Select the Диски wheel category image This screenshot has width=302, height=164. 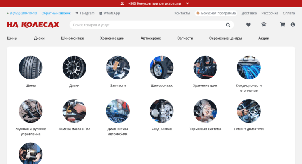coord(74,67)
